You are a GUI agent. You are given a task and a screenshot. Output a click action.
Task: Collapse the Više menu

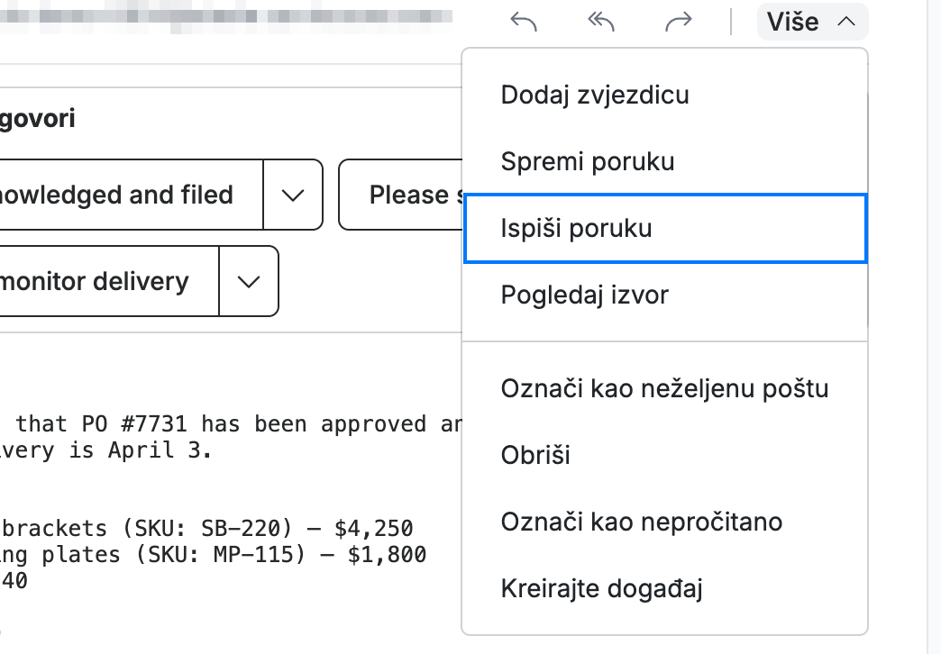point(813,23)
